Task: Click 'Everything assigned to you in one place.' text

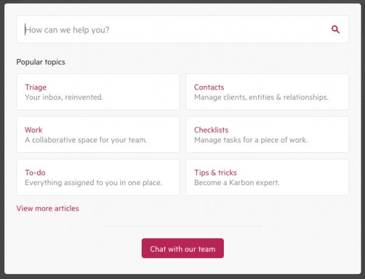Action: tap(93, 182)
